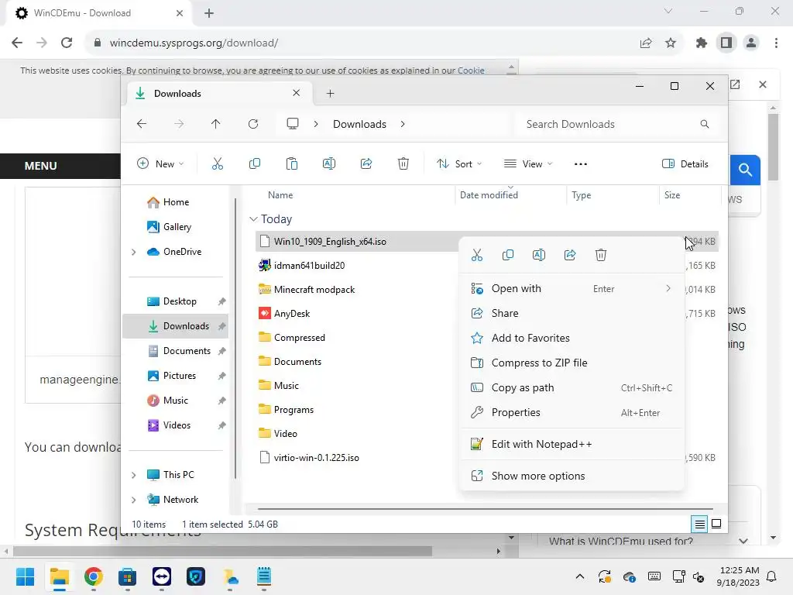Open the See more ellipsis menu
Viewport: 793px width, 595px height.
[x=581, y=164]
